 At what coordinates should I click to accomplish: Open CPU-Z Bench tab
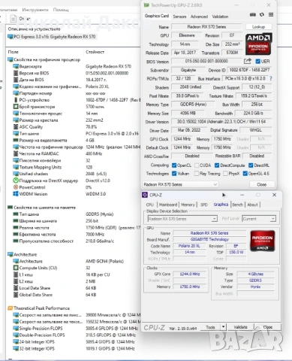[x=237, y=205]
